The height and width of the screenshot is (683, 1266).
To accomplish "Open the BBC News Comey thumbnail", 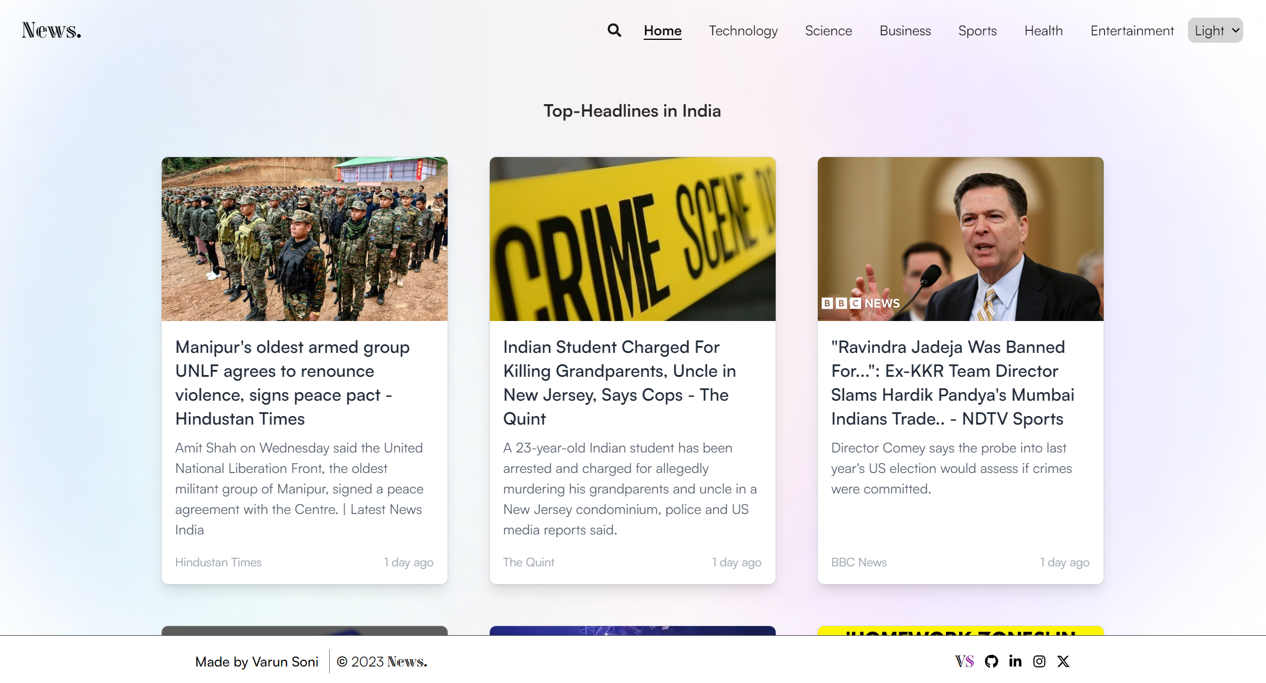I will [961, 239].
